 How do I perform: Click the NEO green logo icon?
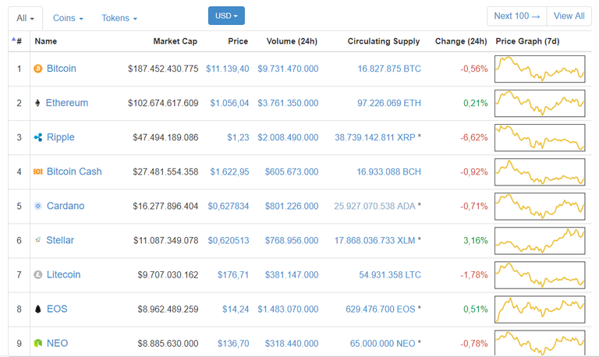tap(37, 343)
